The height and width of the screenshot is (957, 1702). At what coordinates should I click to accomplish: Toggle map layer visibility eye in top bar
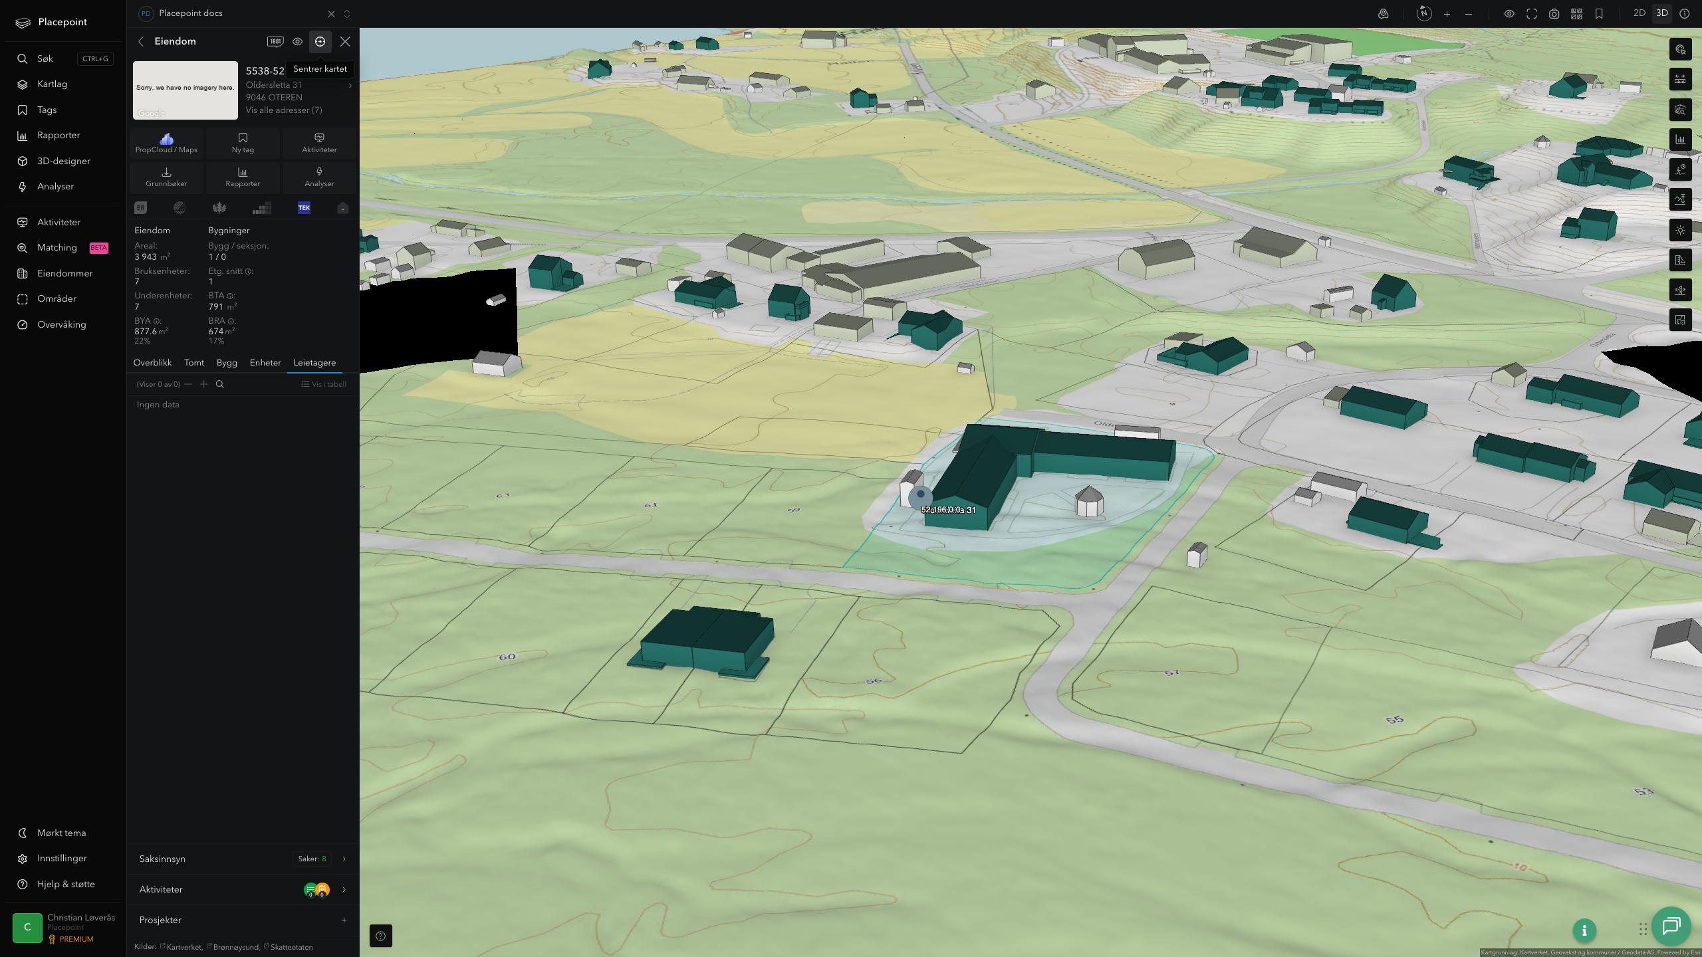(x=1509, y=14)
